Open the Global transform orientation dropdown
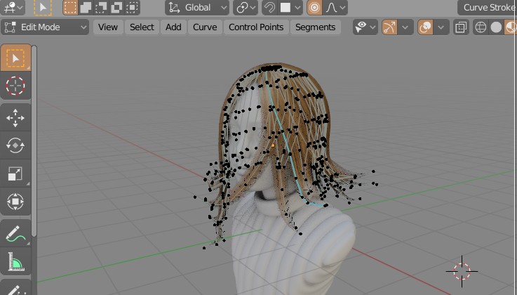The width and height of the screenshot is (517, 295). pos(197,7)
